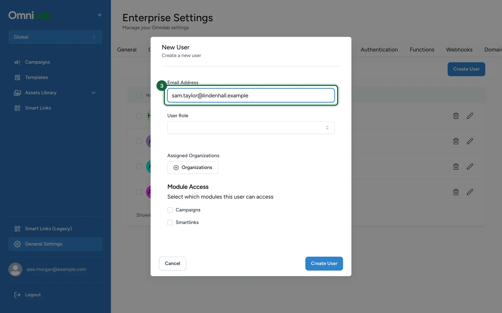Collapse the sidebar with double-chevron icon

[x=100, y=15]
